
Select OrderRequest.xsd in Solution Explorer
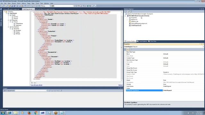tap(136, 25)
